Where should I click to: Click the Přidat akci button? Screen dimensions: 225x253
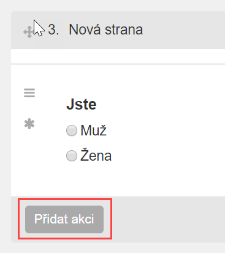(64, 219)
